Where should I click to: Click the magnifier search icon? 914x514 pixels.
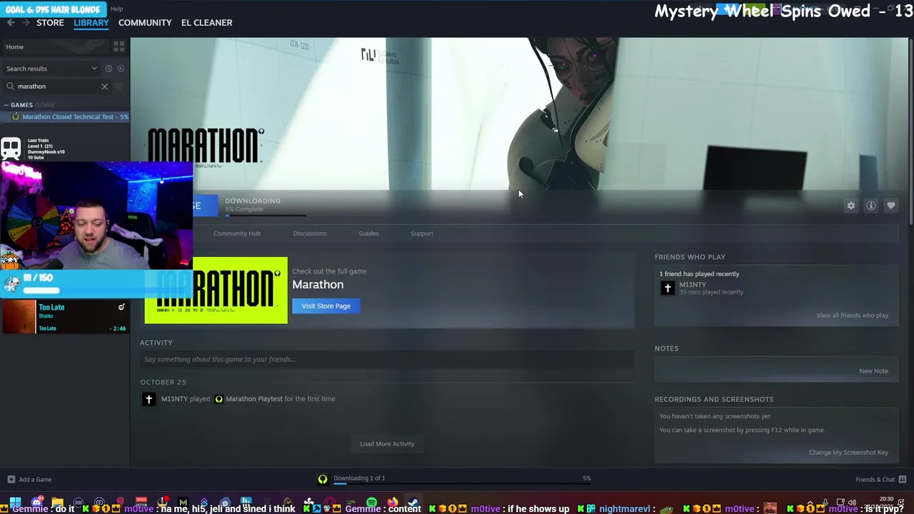tap(10, 86)
